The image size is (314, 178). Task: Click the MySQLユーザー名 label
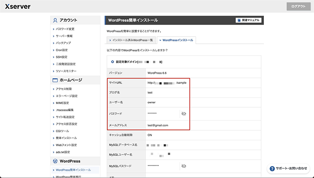(x=120, y=155)
